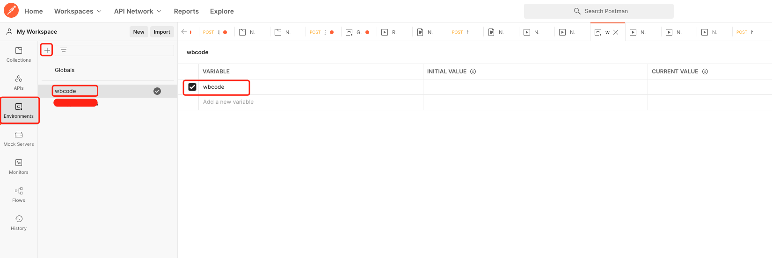The image size is (772, 258).
Task: Open the Collections sidebar section
Action: pos(19,55)
